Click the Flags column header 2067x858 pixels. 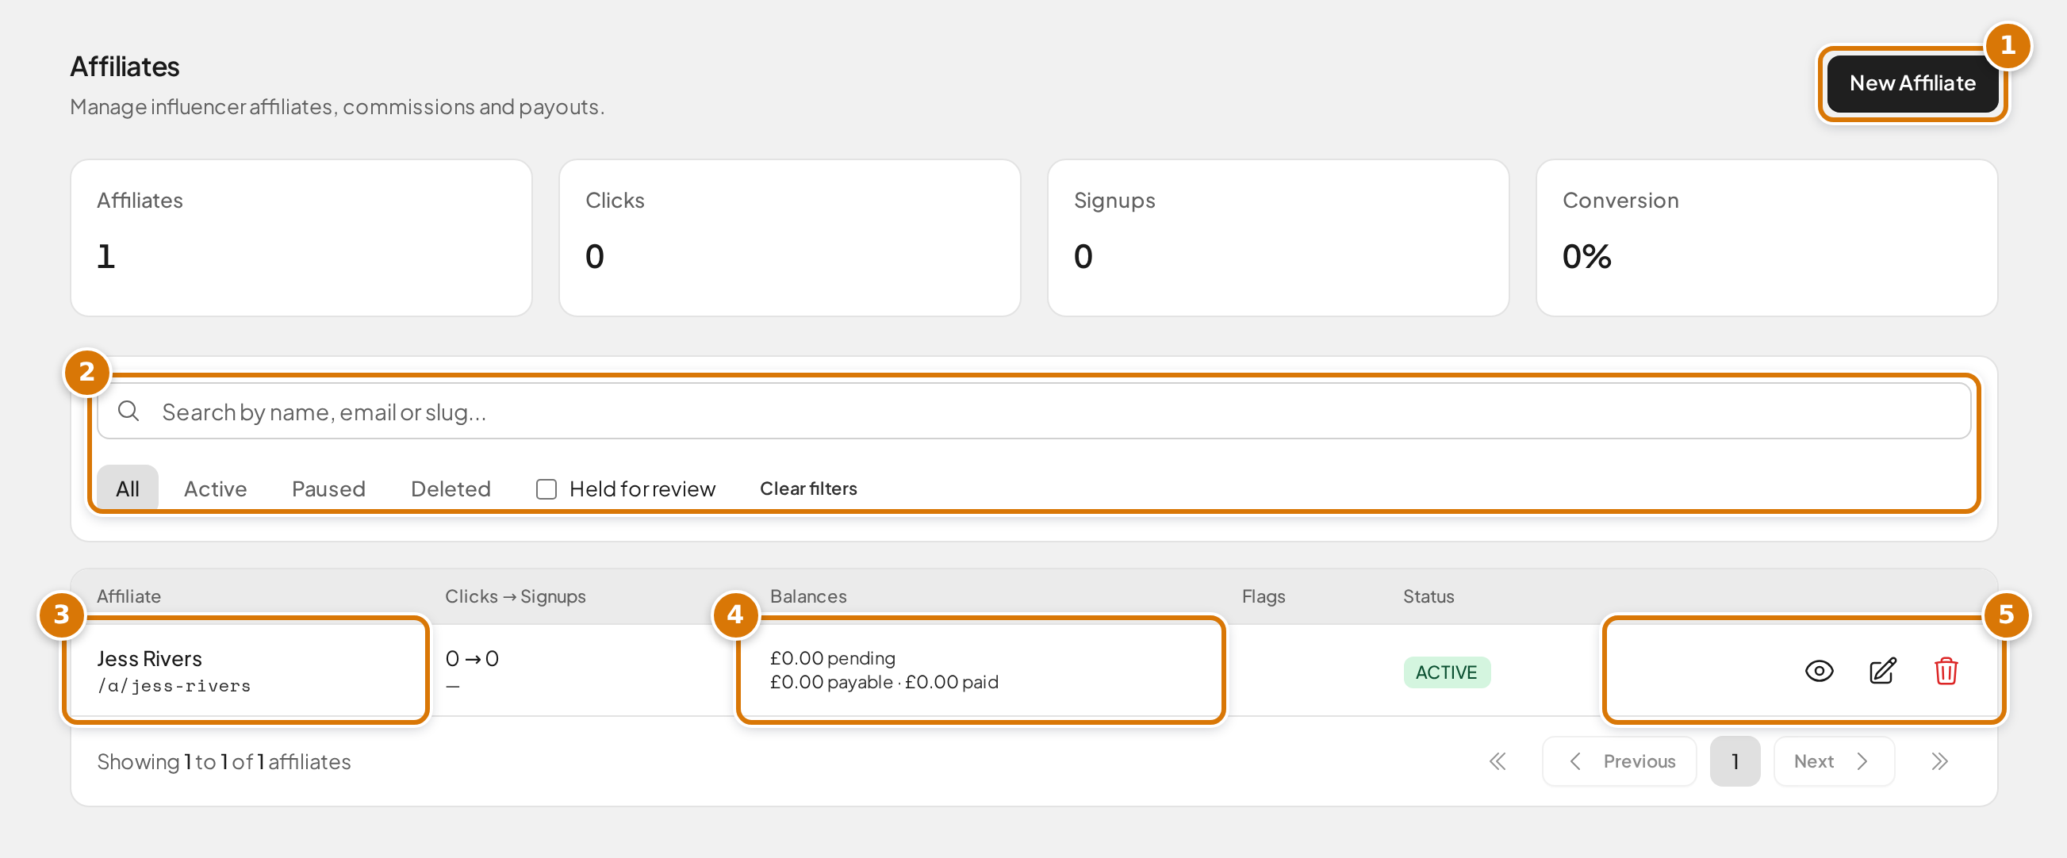tap(1263, 596)
